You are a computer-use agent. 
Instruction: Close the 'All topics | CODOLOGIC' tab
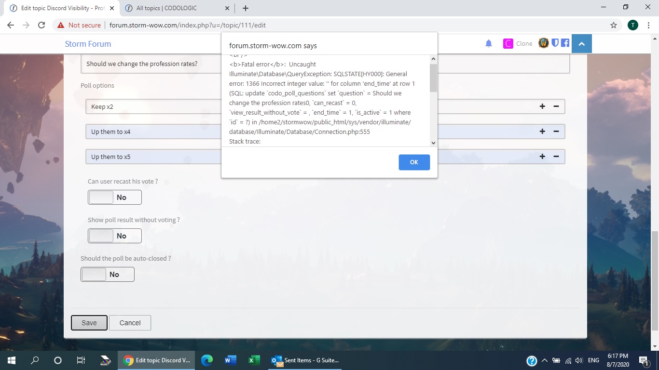(x=227, y=8)
